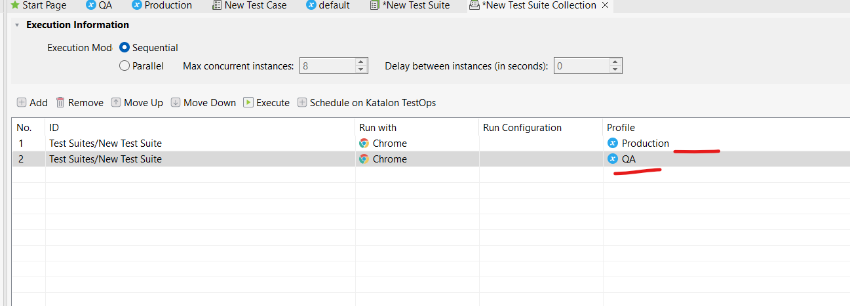Select the first Test Suites/New Test Suite row
The height and width of the screenshot is (306, 850).
(x=105, y=143)
